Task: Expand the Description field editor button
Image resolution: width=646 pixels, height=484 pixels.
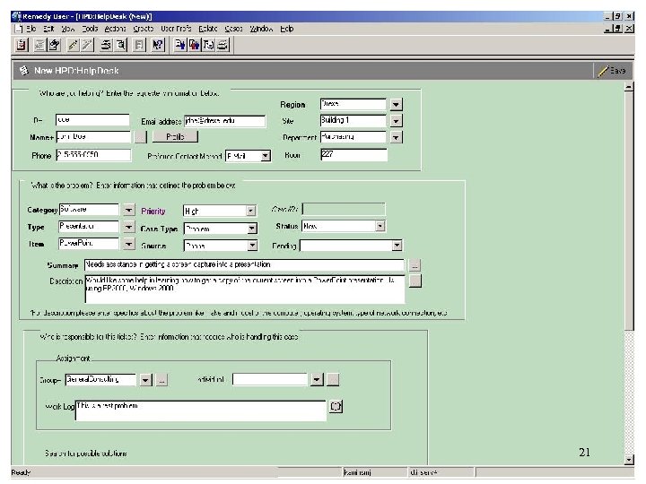Action: [415, 281]
